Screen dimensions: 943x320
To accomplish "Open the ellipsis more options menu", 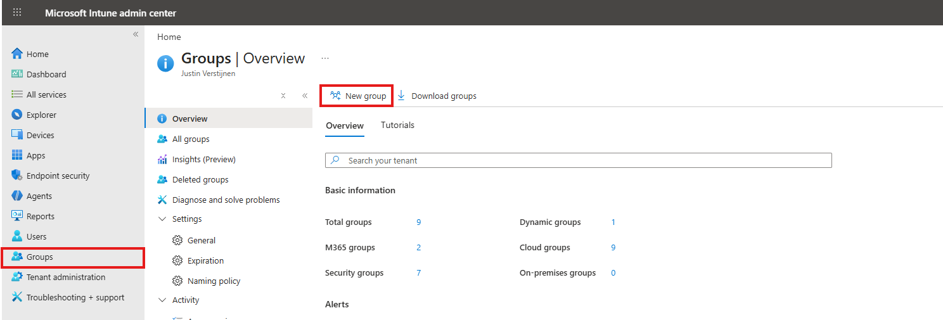I will pos(325,58).
